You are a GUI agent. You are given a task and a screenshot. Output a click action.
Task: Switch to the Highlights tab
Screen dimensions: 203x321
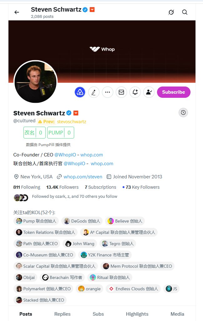click(x=137, y=314)
